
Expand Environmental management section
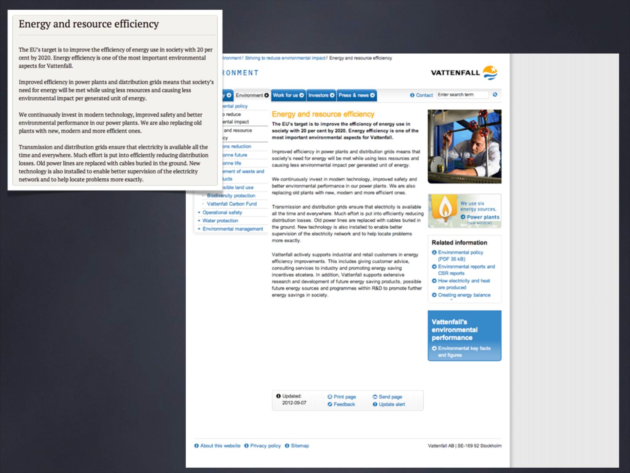tap(233, 229)
